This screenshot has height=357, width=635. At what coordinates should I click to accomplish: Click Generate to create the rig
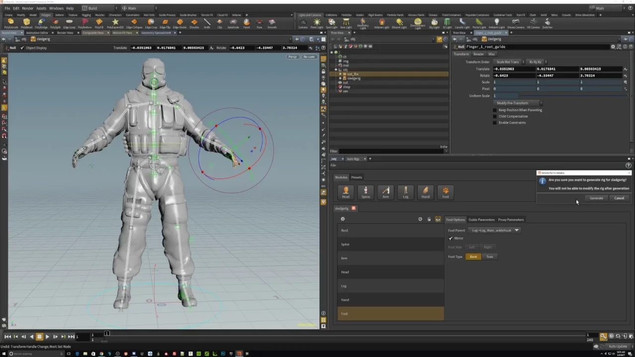click(596, 198)
